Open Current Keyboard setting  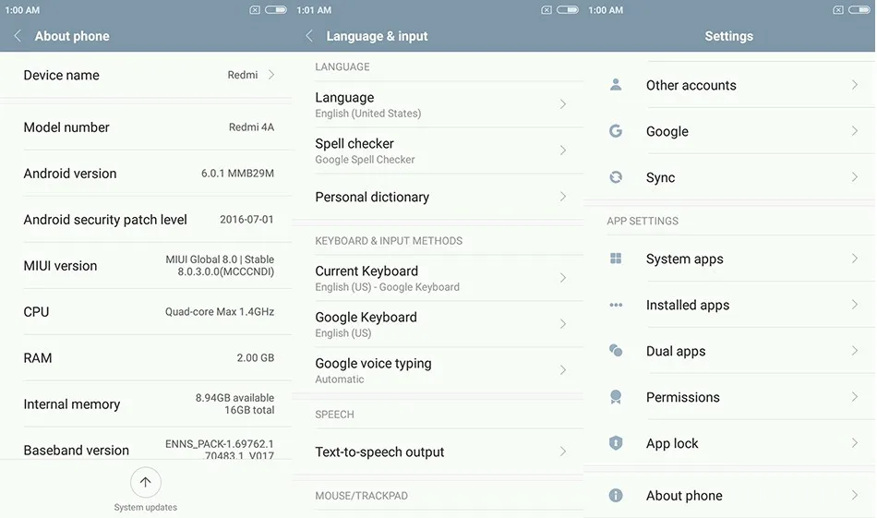pos(438,278)
